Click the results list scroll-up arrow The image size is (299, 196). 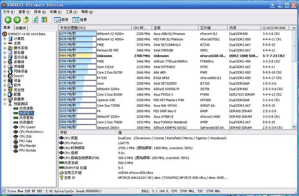coord(294,28)
